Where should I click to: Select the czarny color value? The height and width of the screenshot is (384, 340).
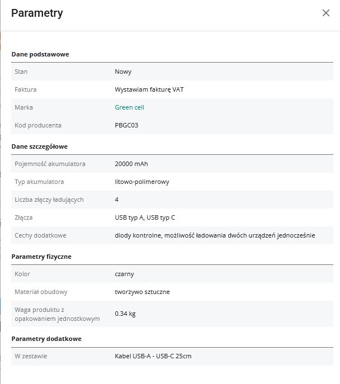(124, 274)
